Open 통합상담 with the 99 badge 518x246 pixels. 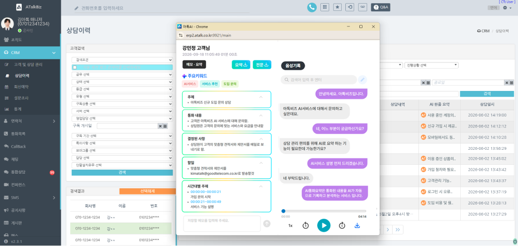[x=30, y=172]
